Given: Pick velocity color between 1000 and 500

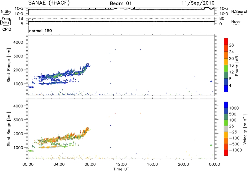Looking at the screenshot, I should tap(226, 111).
